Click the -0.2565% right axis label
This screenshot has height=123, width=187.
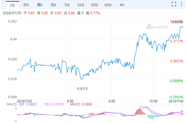point(176,97)
